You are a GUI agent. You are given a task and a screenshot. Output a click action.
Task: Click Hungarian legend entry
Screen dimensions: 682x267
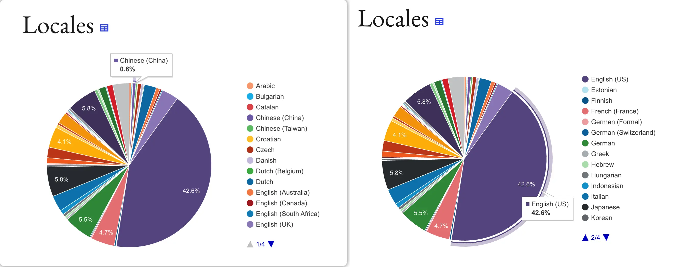point(602,175)
